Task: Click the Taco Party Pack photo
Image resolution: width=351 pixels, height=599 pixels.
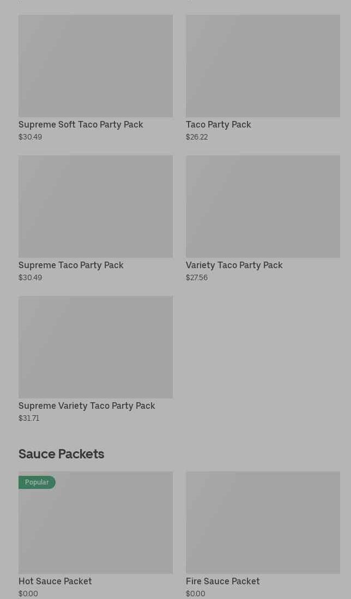Action: [x=263, y=66]
